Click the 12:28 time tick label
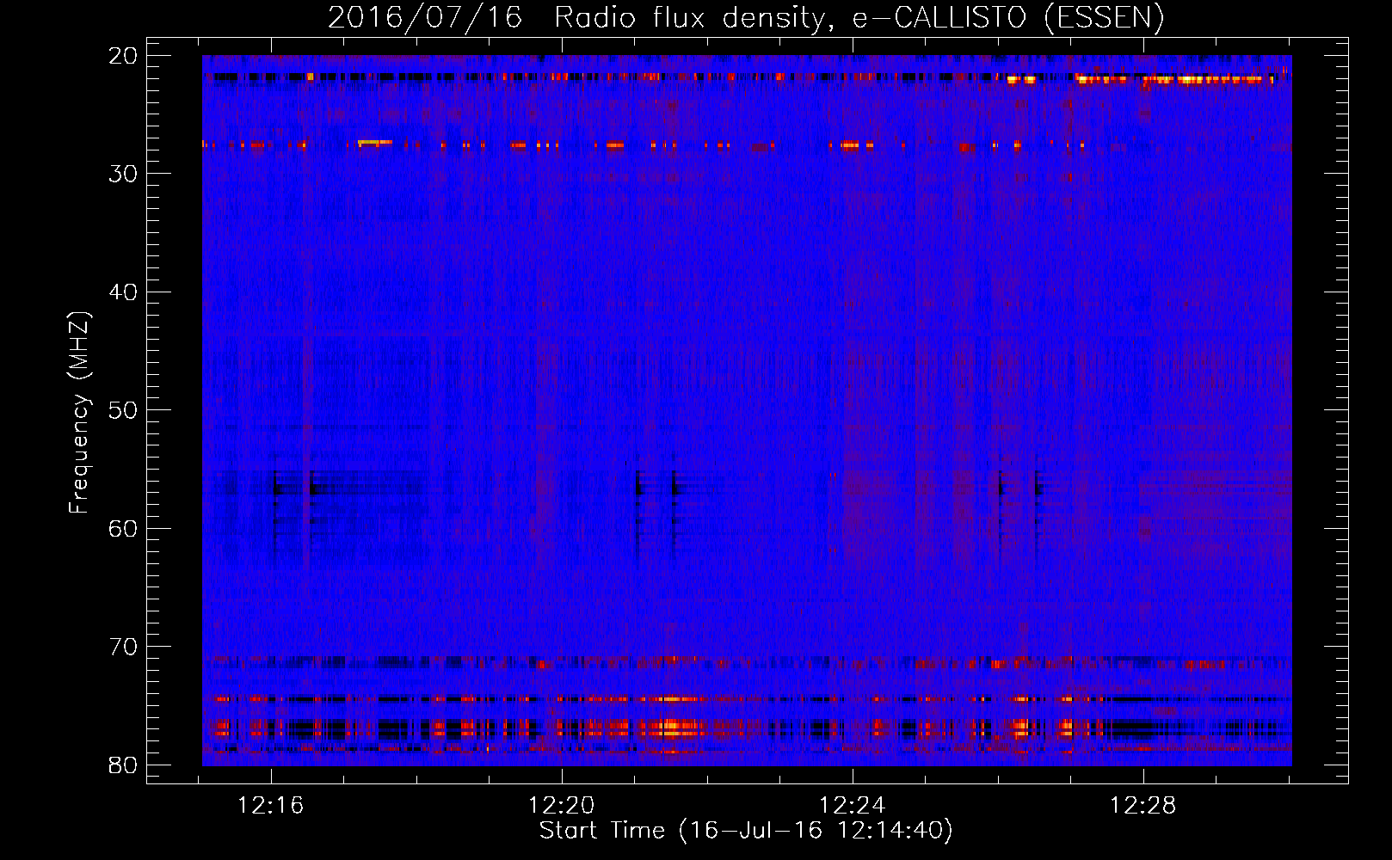 pyautogui.click(x=1143, y=806)
